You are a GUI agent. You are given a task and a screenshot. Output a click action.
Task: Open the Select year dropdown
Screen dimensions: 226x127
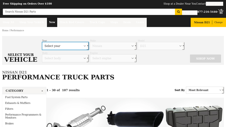pyautogui.click(x=65, y=46)
